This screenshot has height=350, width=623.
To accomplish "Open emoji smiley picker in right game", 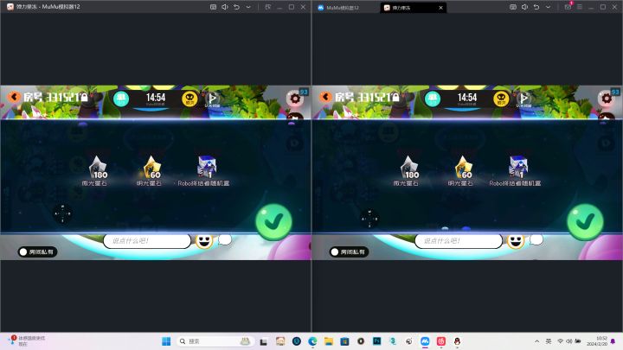I will (x=516, y=241).
